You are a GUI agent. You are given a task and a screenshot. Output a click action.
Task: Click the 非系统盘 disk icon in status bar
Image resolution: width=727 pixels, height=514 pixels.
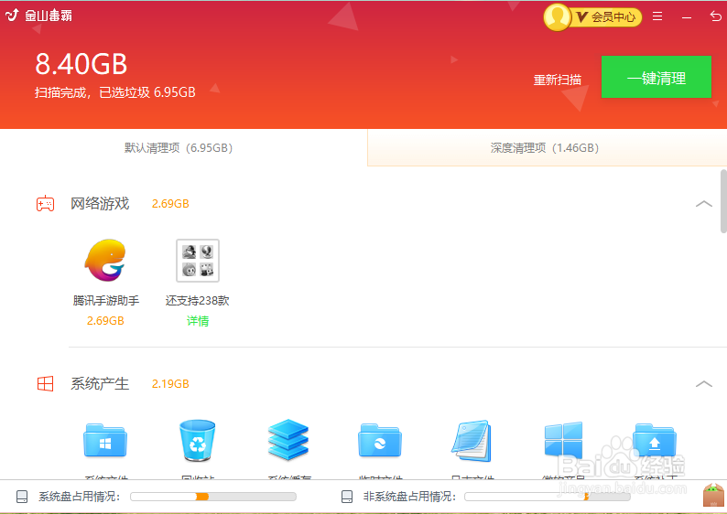pyautogui.click(x=347, y=497)
